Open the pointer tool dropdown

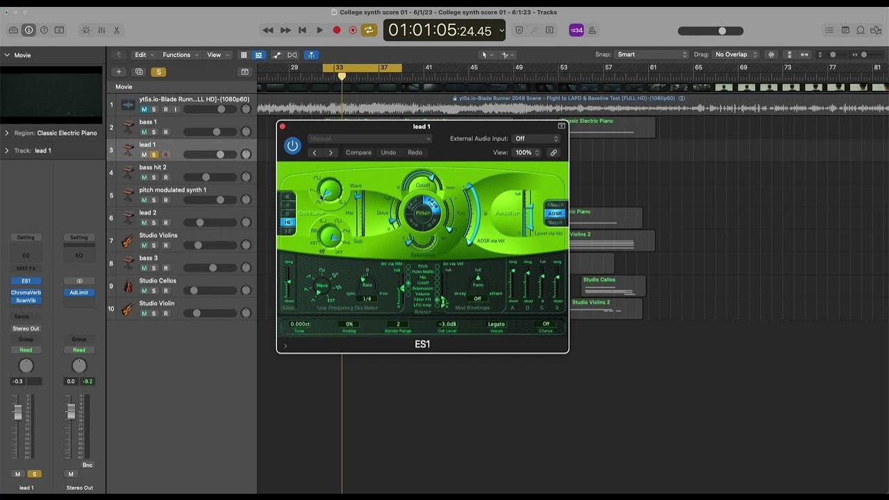488,55
